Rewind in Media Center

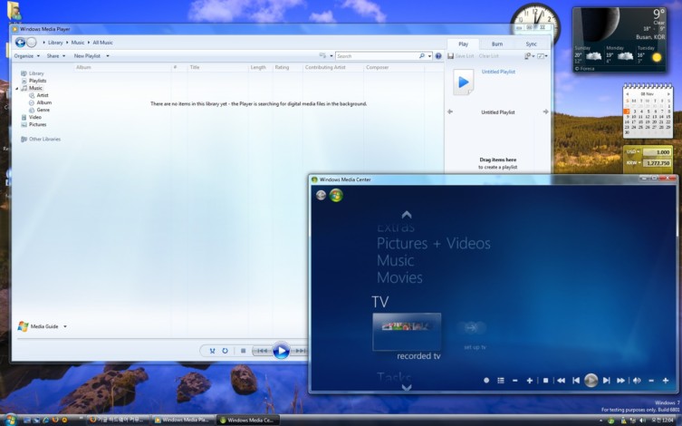point(561,381)
